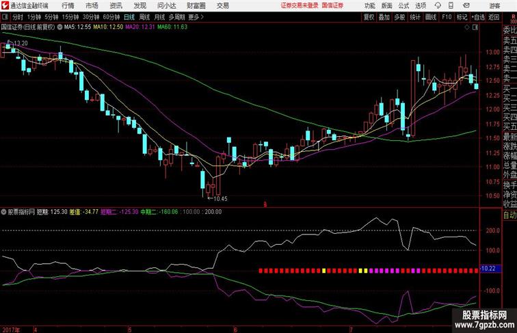Image resolution: width=517 pixels, height=333 pixels.
Task: Click the -10.22 blue value tag
Action: (490, 269)
